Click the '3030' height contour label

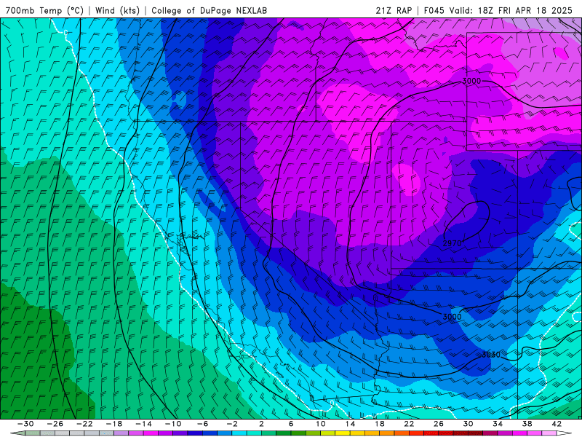point(490,355)
